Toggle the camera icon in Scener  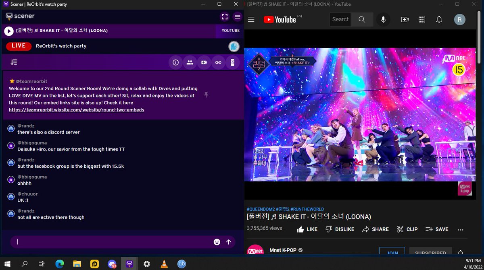(x=204, y=62)
